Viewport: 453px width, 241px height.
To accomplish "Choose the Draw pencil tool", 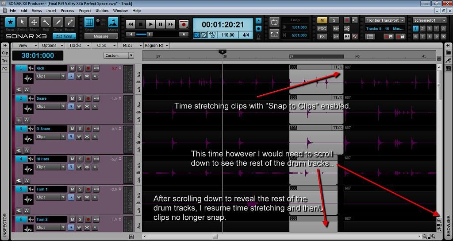I will point(58,22).
